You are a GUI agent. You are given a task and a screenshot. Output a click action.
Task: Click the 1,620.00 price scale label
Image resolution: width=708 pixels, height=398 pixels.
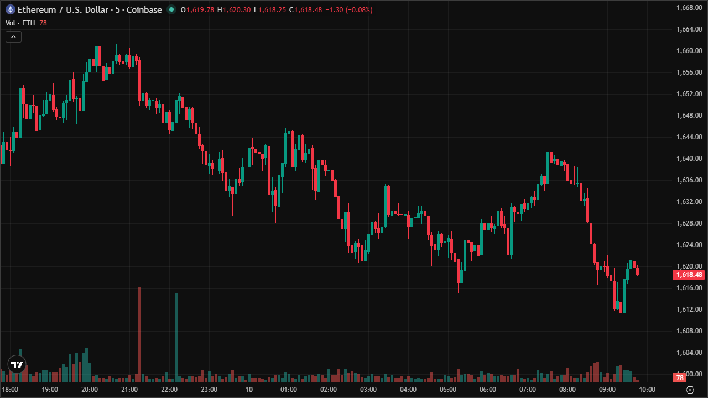pos(689,266)
